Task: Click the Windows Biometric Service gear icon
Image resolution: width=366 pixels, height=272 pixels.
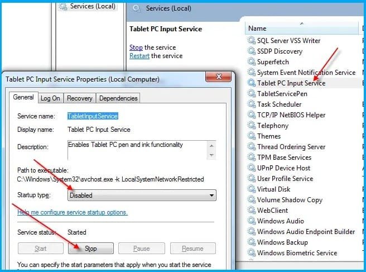Action: 252,252
